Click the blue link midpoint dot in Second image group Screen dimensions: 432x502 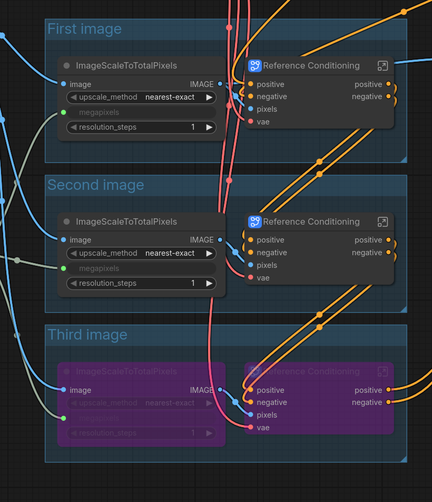(x=235, y=252)
